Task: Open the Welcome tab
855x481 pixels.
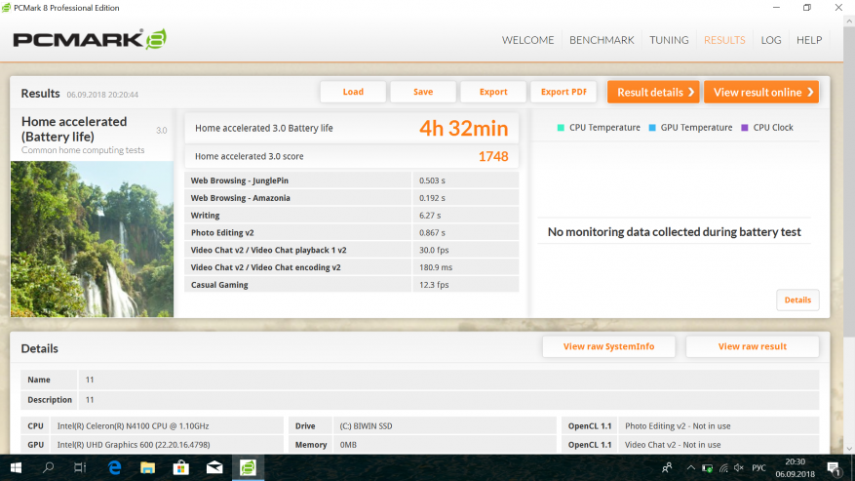Action: coord(527,40)
